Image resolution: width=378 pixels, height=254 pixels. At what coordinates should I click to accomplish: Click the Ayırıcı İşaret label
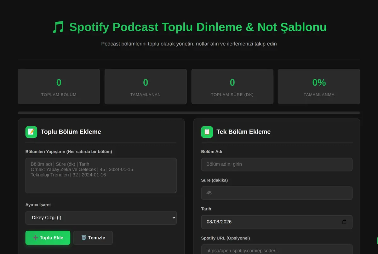click(38, 205)
